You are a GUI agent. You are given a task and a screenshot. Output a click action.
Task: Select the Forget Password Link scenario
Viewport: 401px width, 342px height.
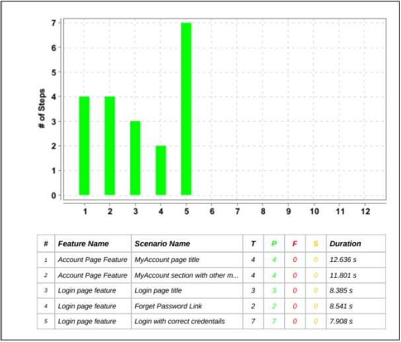tap(168, 306)
